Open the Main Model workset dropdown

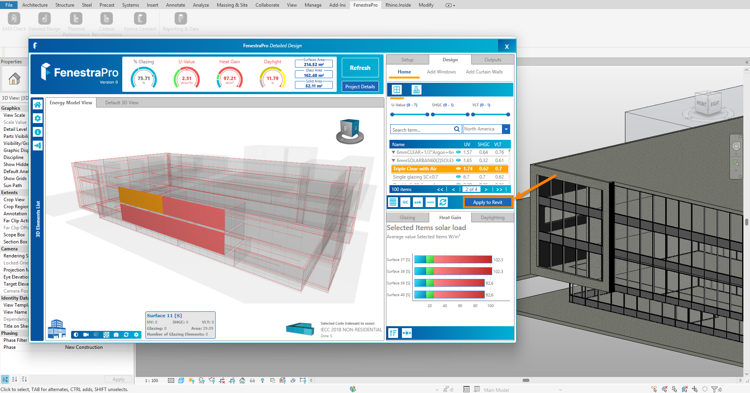click(x=523, y=390)
